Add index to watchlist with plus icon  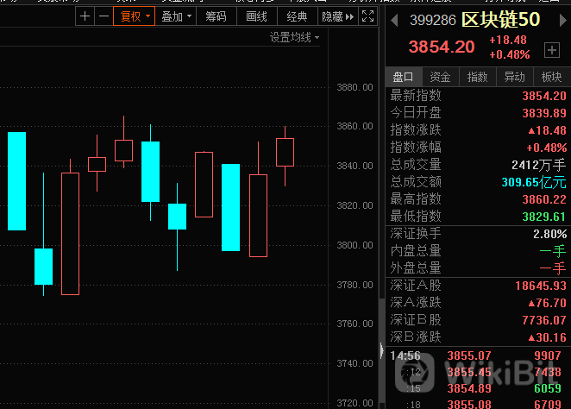[552, 50]
